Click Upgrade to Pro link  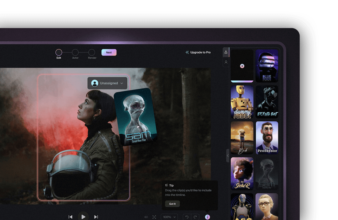(x=198, y=52)
